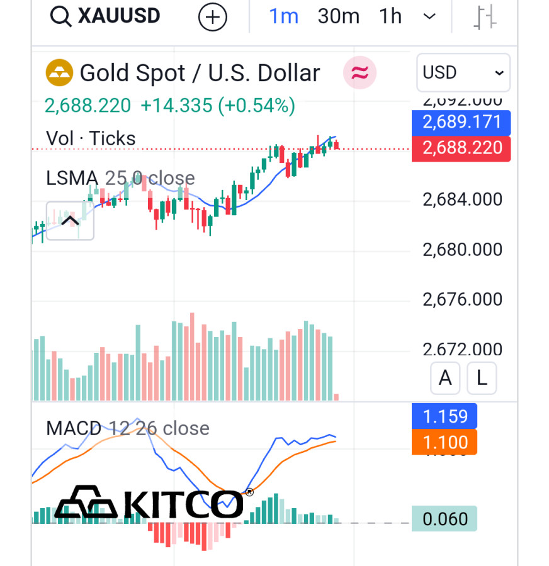Click the LSMA 25 0 close indicator label
This screenshot has width=549, height=566.
point(120,179)
